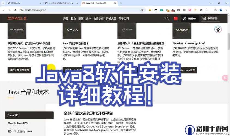Choose country via the China flag icon
This screenshot has width=230, height=136.
pyautogui.click(x=175, y=18)
